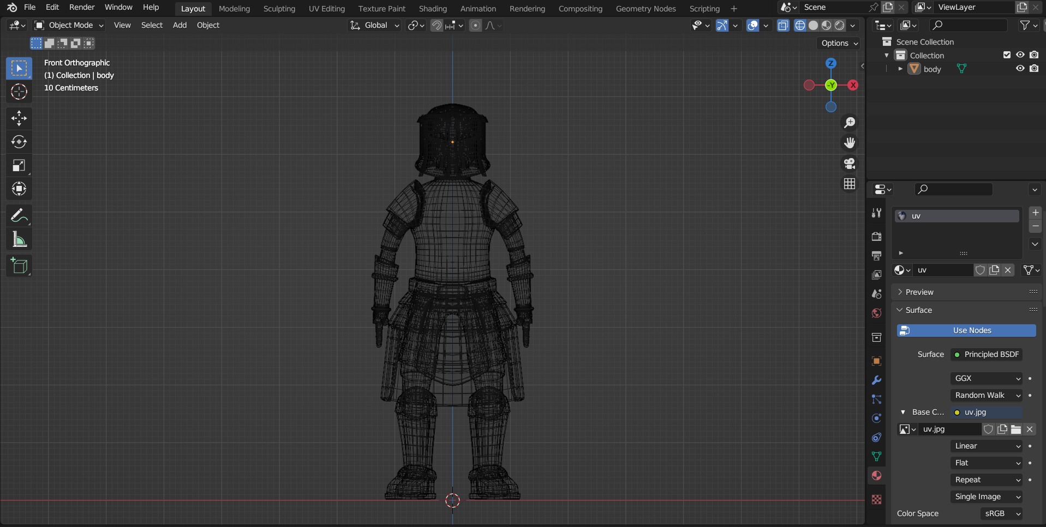Open the Modifier properties tab
The height and width of the screenshot is (527, 1046).
(876, 380)
